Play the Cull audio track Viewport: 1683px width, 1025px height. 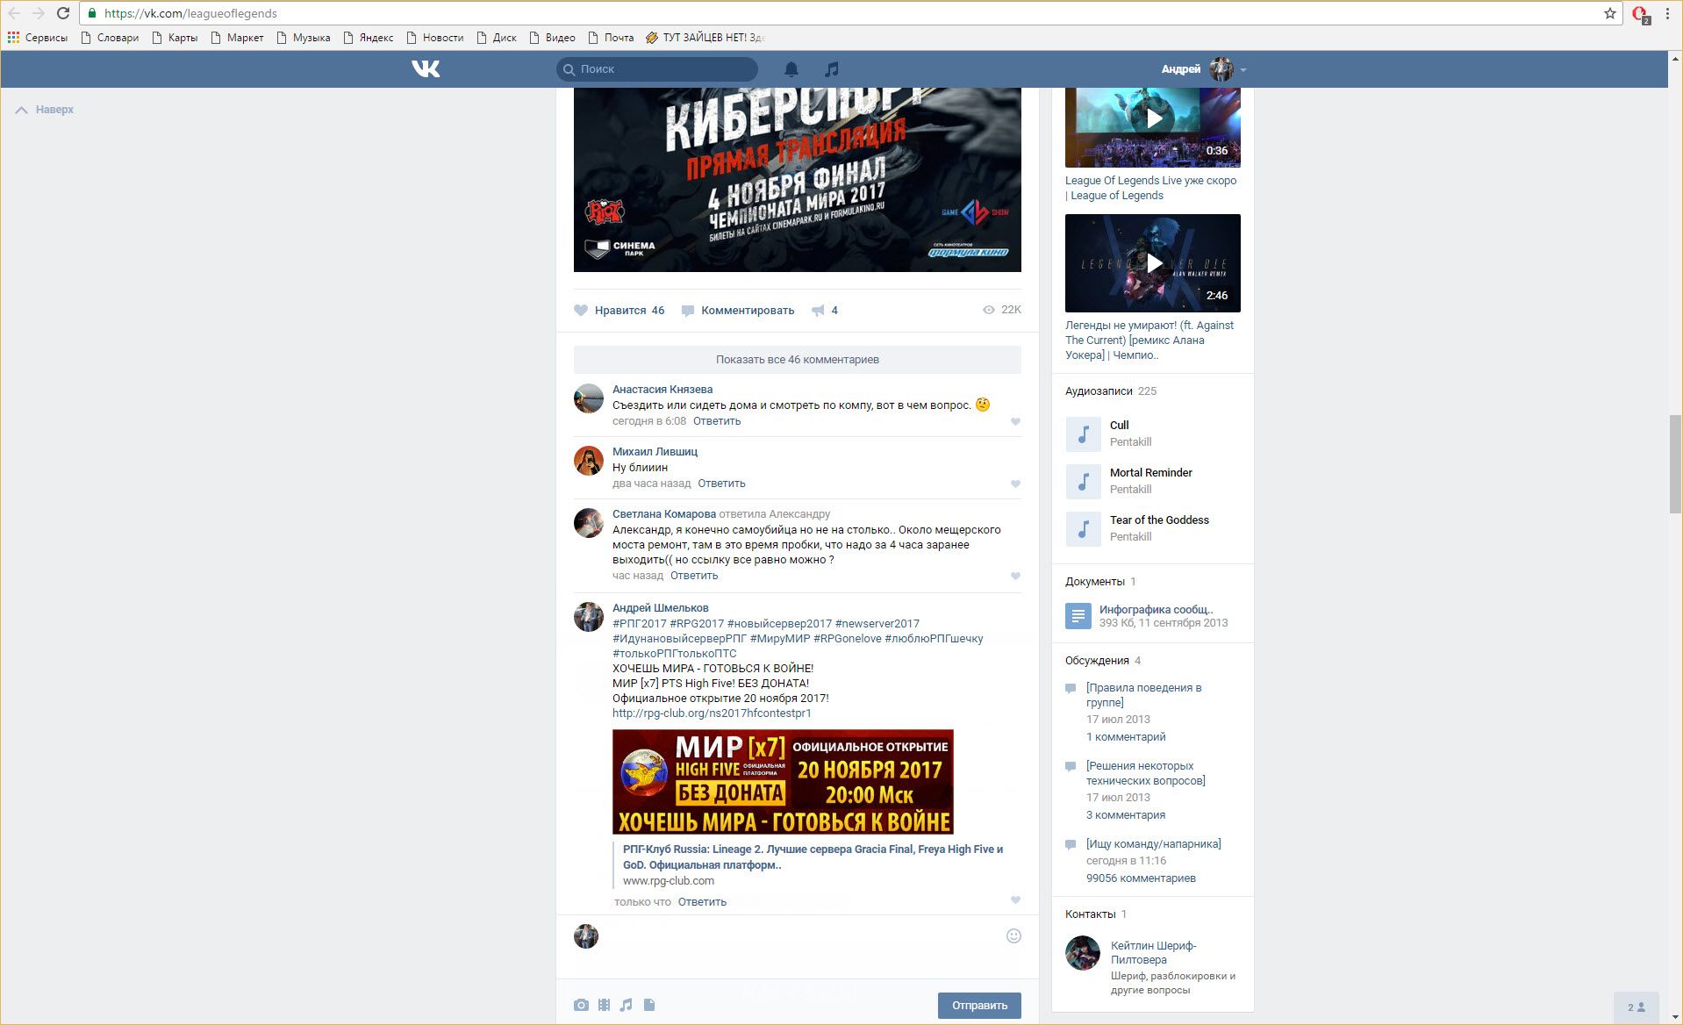1083,434
